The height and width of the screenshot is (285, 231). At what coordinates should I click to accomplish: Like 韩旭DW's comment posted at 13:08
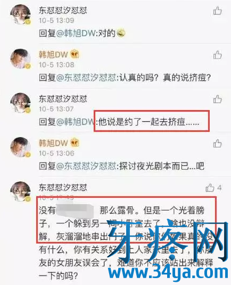[217, 55]
